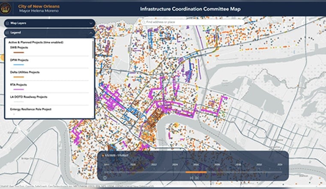The image size is (326, 189).
Task: Expand the Map Layers panel chevron
Action: 91,23
